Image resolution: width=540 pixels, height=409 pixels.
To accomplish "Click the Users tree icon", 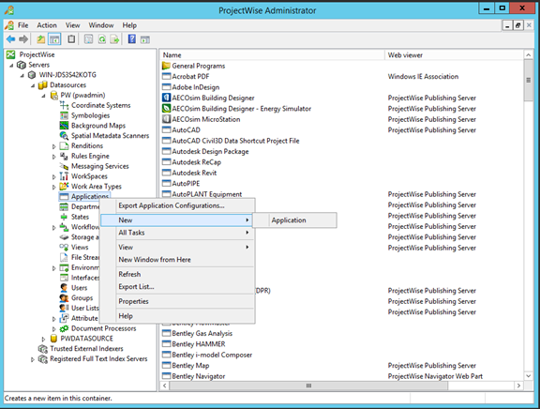I will point(64,288).
